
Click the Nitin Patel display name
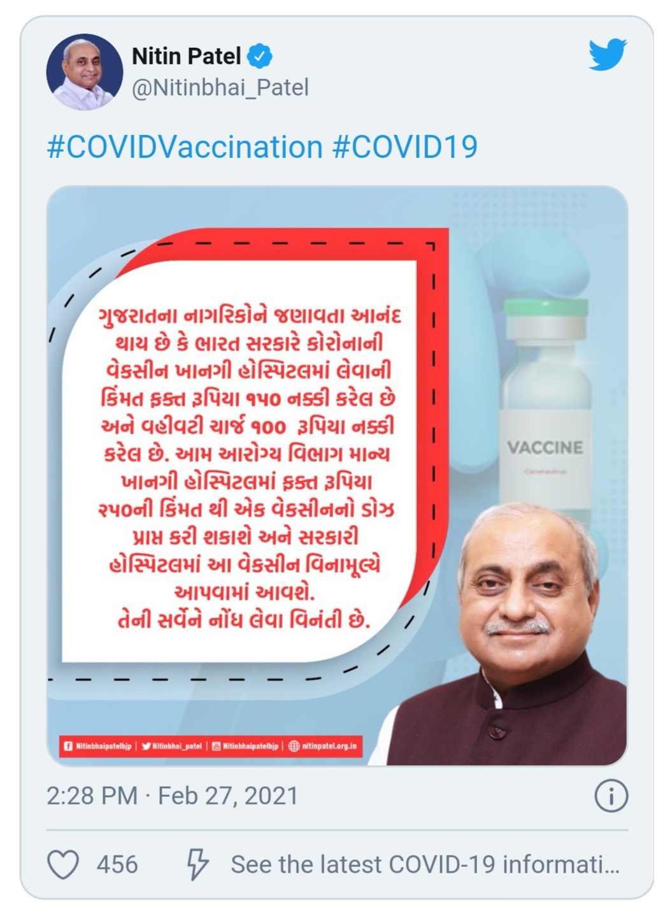186,57
